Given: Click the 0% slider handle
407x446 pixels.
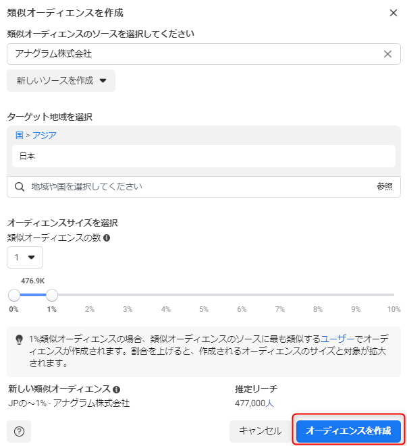Looking at the screenshot, I should coord(14,294).
